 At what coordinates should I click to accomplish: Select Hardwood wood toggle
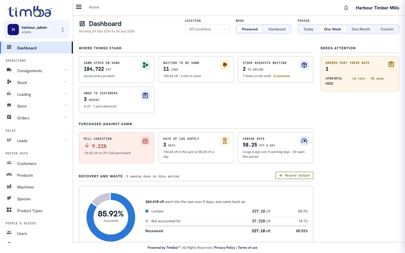point(277,29)
